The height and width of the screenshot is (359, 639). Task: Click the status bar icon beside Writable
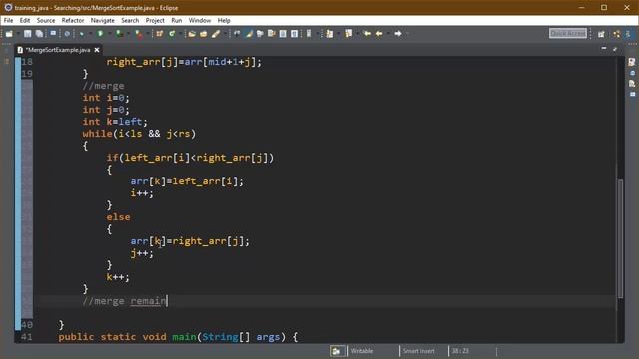pos(337,351)
